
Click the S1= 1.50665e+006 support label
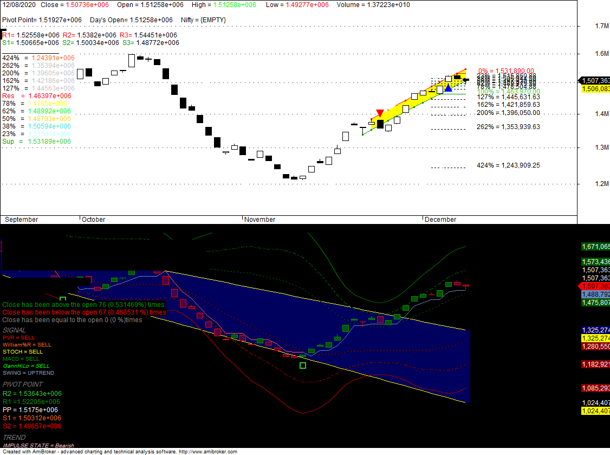[x=30, y=43]
